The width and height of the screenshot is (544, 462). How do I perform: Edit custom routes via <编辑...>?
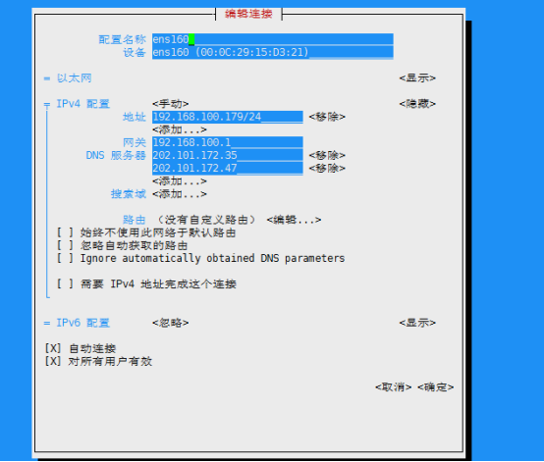[294, 220]
